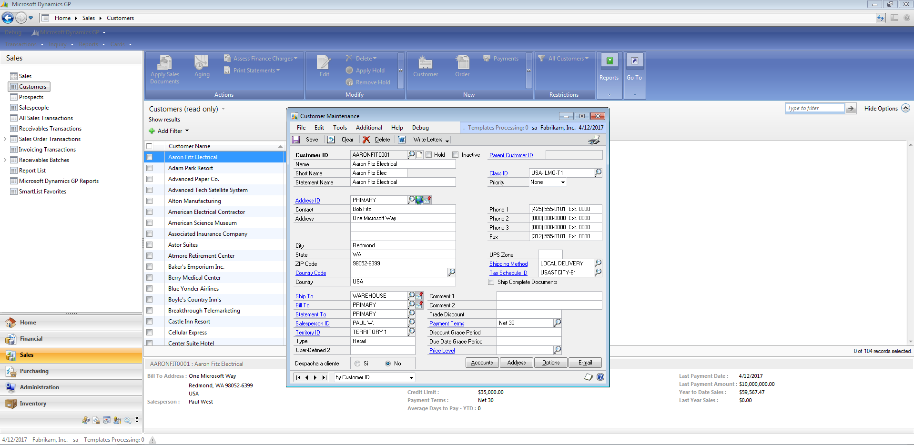Check the box for Astor Suites row

tap(150, 245)
